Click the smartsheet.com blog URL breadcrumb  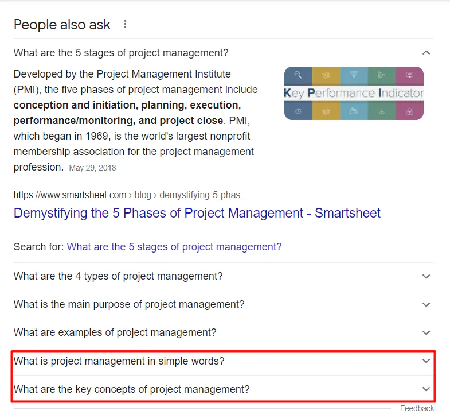click(131, 195)
